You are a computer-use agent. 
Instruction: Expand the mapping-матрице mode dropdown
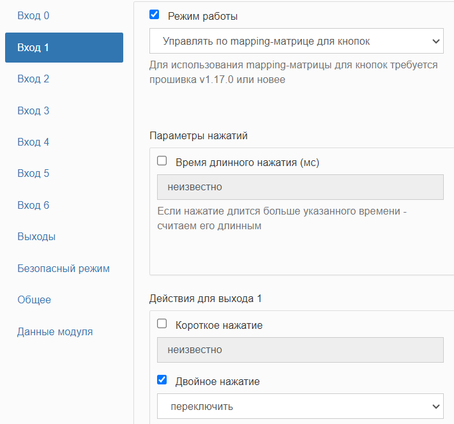pyautogui.click(x=296, y=41)
